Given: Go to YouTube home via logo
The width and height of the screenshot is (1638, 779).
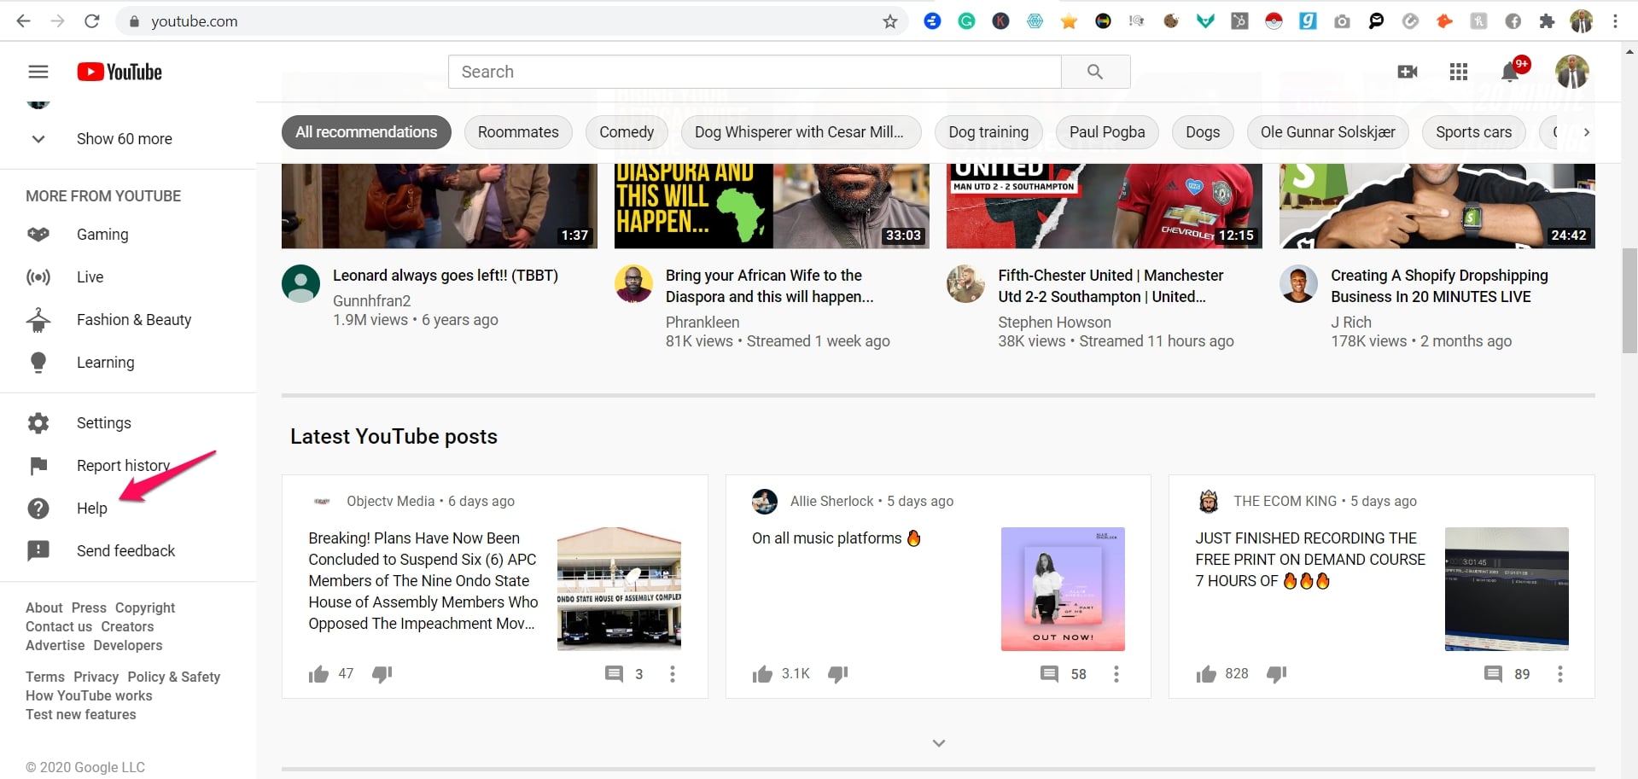Looking at the screenshot, I should point(119,72).
